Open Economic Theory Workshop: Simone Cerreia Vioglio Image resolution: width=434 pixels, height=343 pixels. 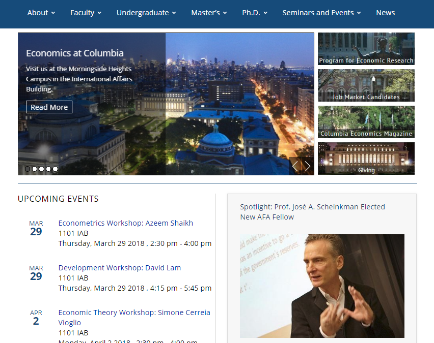pos(134,317)
